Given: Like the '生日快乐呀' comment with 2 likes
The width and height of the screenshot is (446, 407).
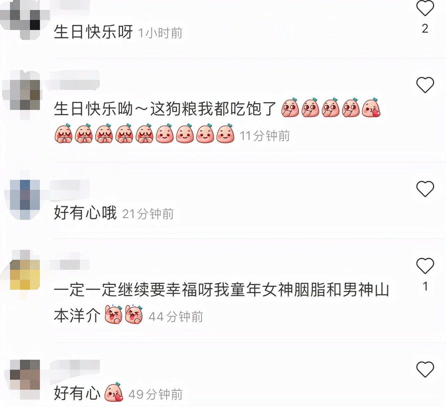Looking at the screenshot, I should pyautogui.click(x=425, y=8).
